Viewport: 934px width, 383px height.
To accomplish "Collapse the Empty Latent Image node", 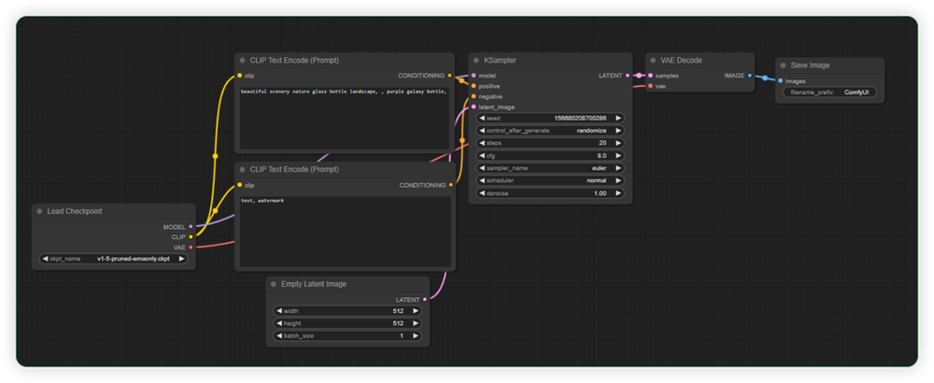I will 274,284.
